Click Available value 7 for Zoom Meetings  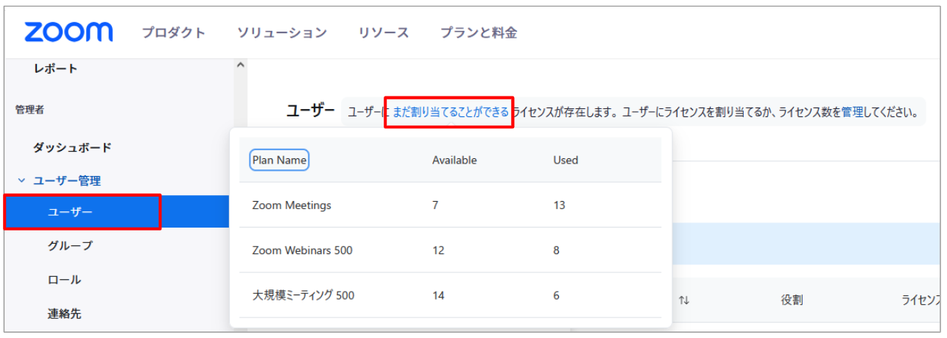[x=435, y=205]
